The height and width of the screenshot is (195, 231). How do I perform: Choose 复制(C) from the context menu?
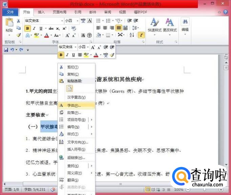click(76, 74)
